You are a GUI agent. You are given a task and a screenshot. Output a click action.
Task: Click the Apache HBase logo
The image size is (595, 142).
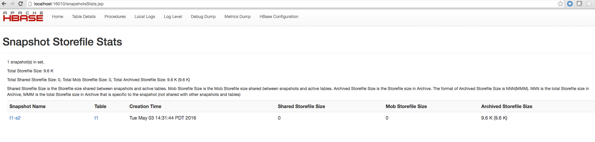click(x=23, y=17)
